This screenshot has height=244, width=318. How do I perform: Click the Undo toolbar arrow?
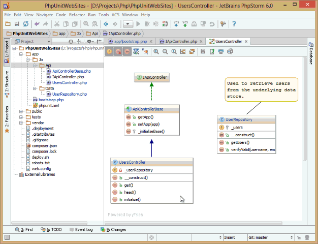[x=37, y=24]
